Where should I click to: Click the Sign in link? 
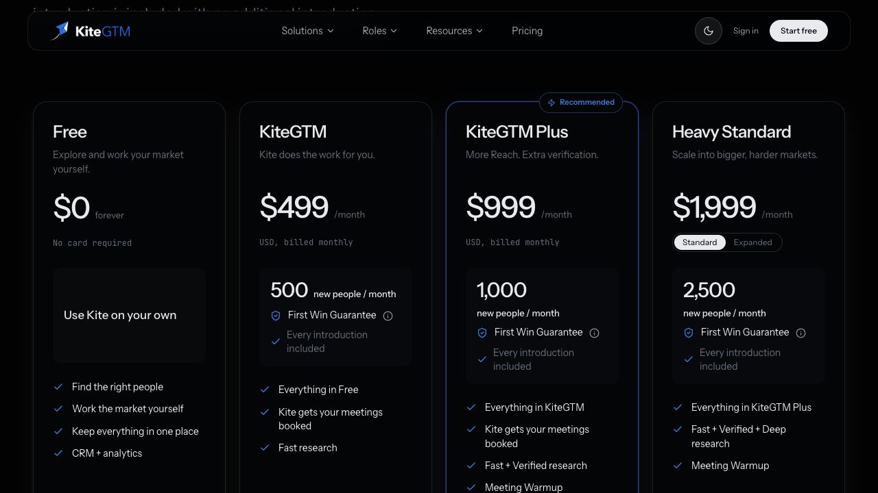tap(746, 31)
